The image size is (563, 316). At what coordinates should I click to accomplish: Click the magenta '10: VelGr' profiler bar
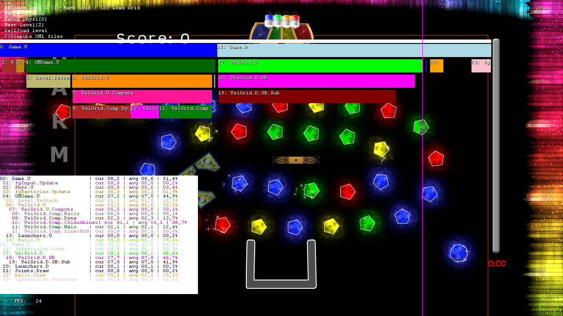pos(145,112)
